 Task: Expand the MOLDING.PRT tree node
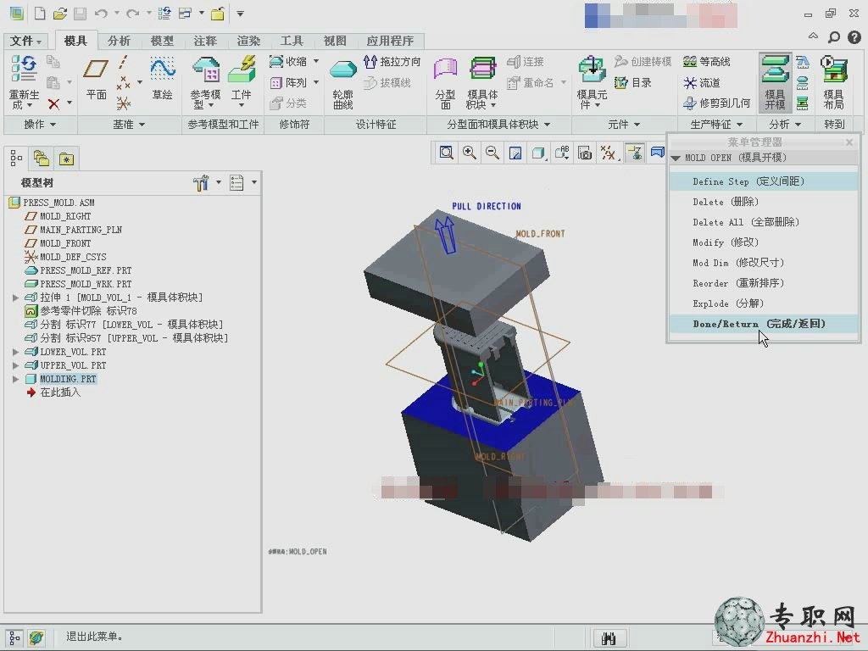click(15, 379)
